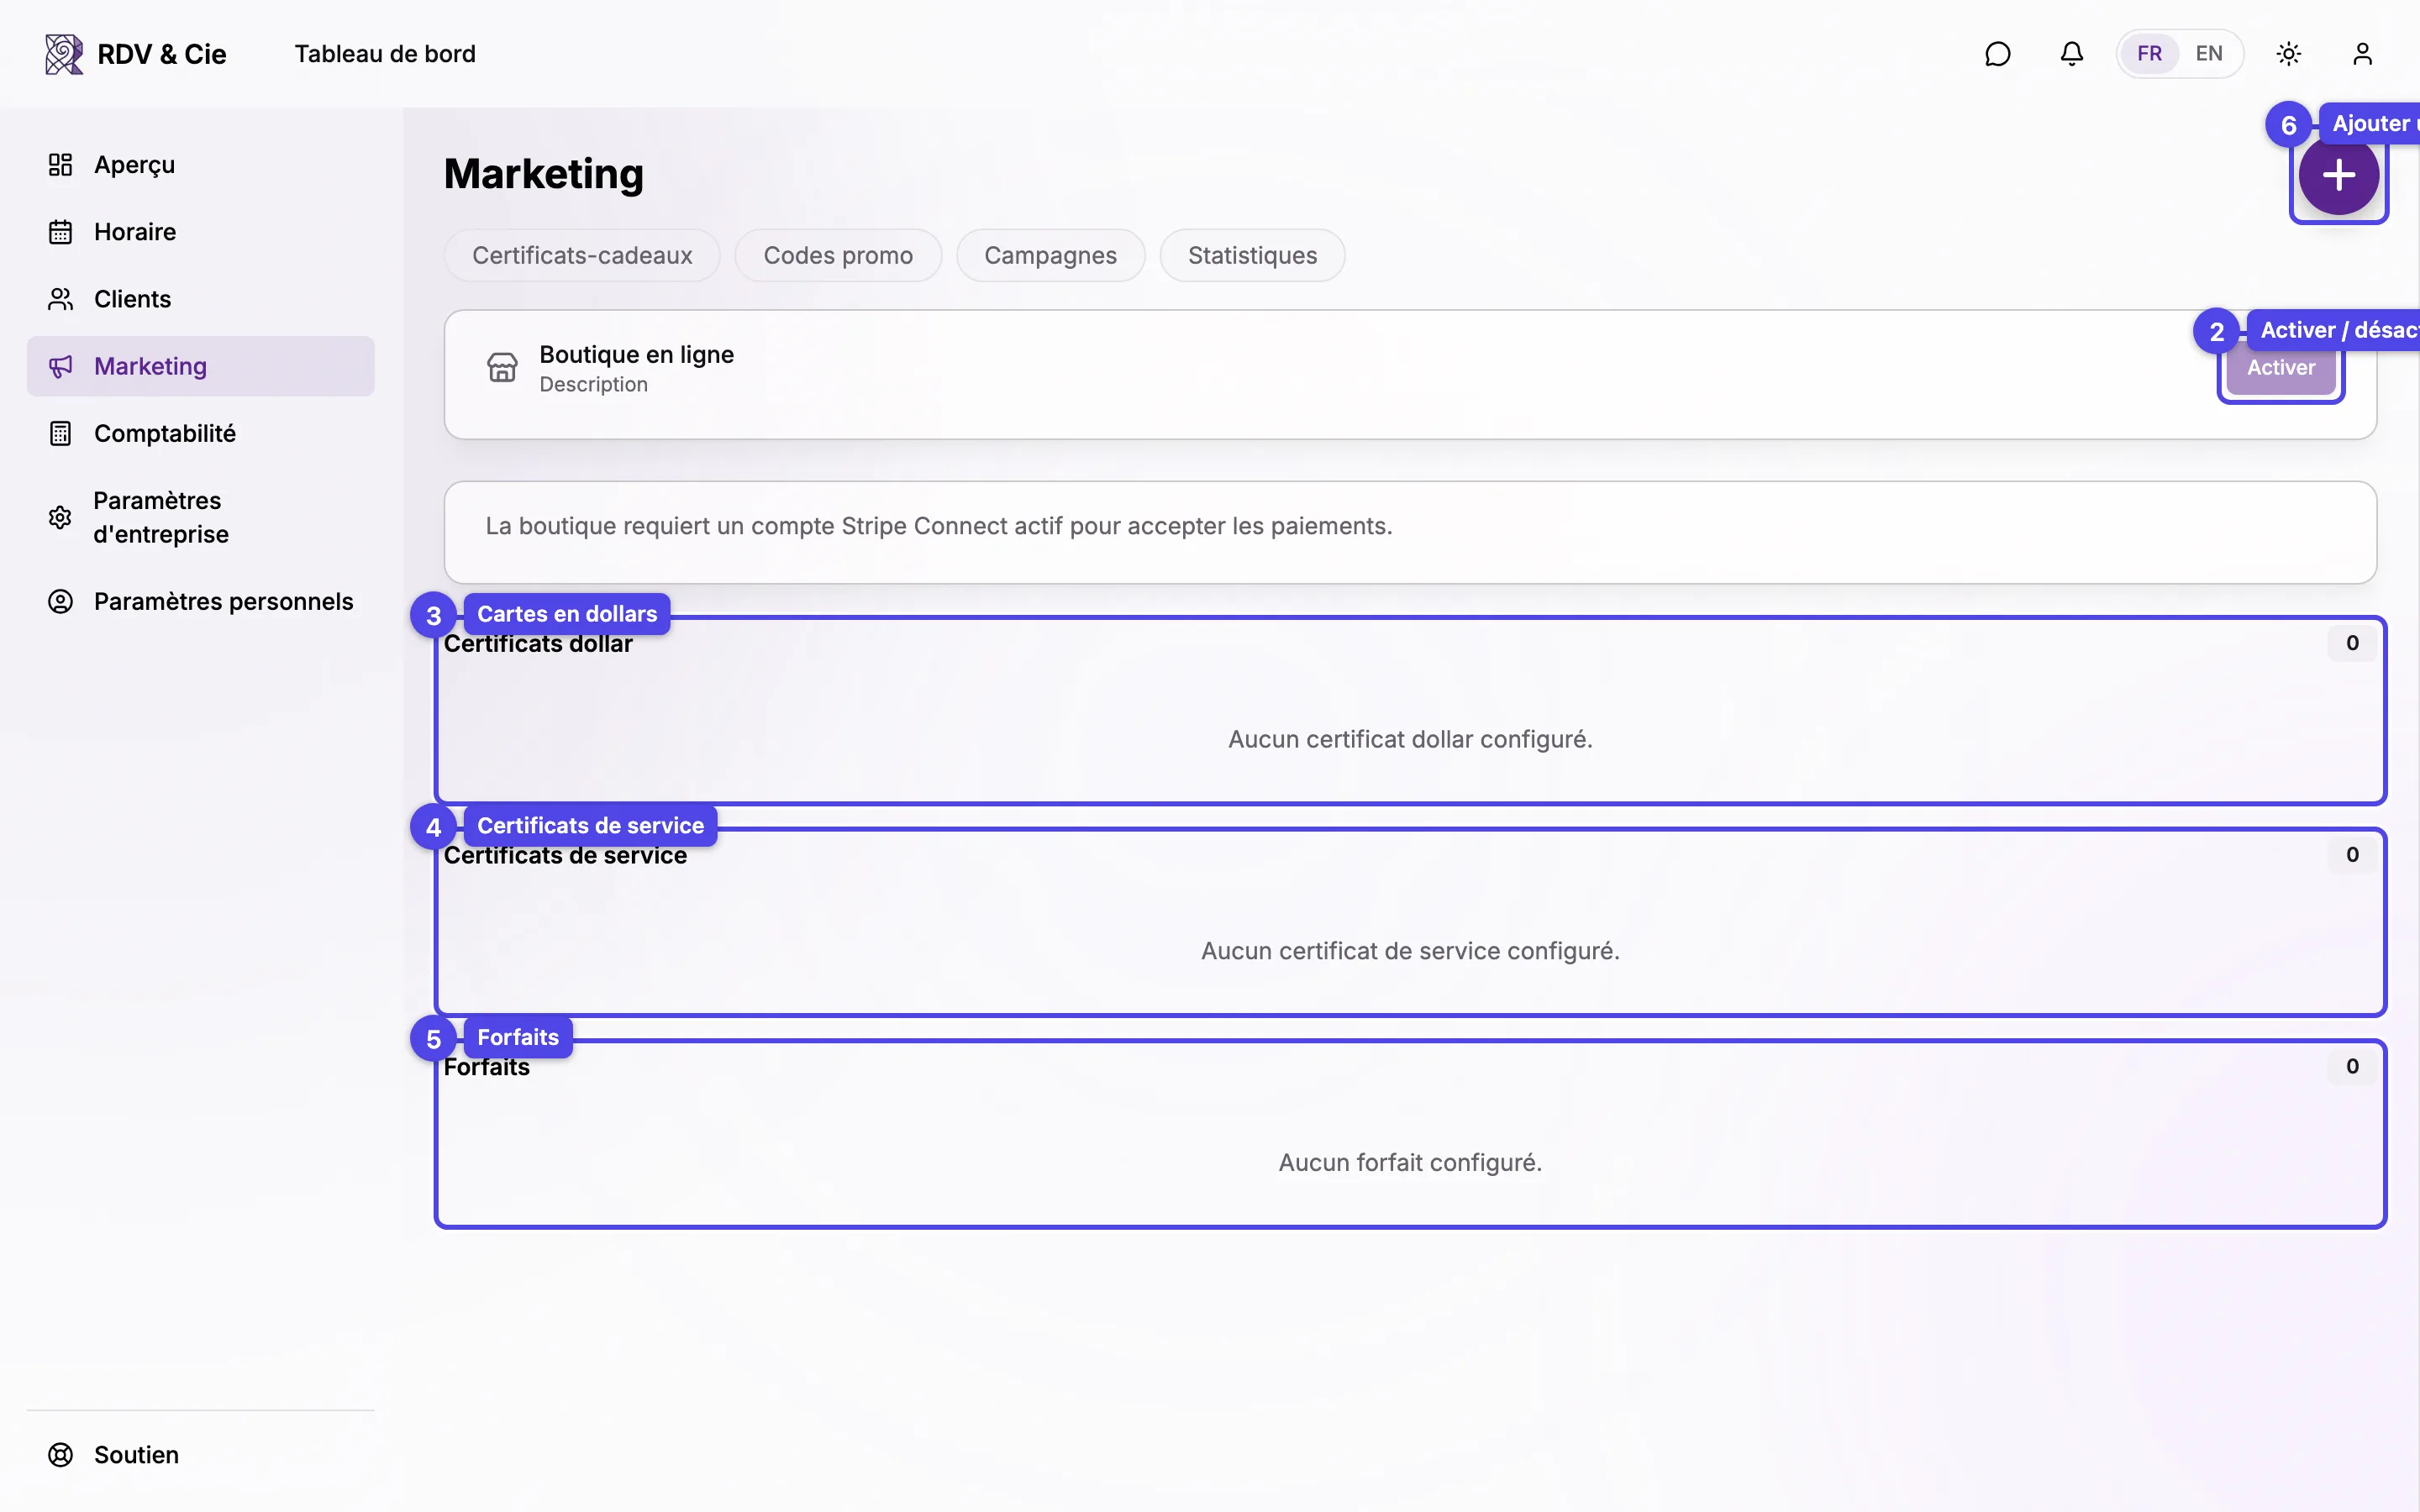Switch to the Statistiques tab
The width and height of the screenshot is (2420, 1512).
tap(1252, 256)
